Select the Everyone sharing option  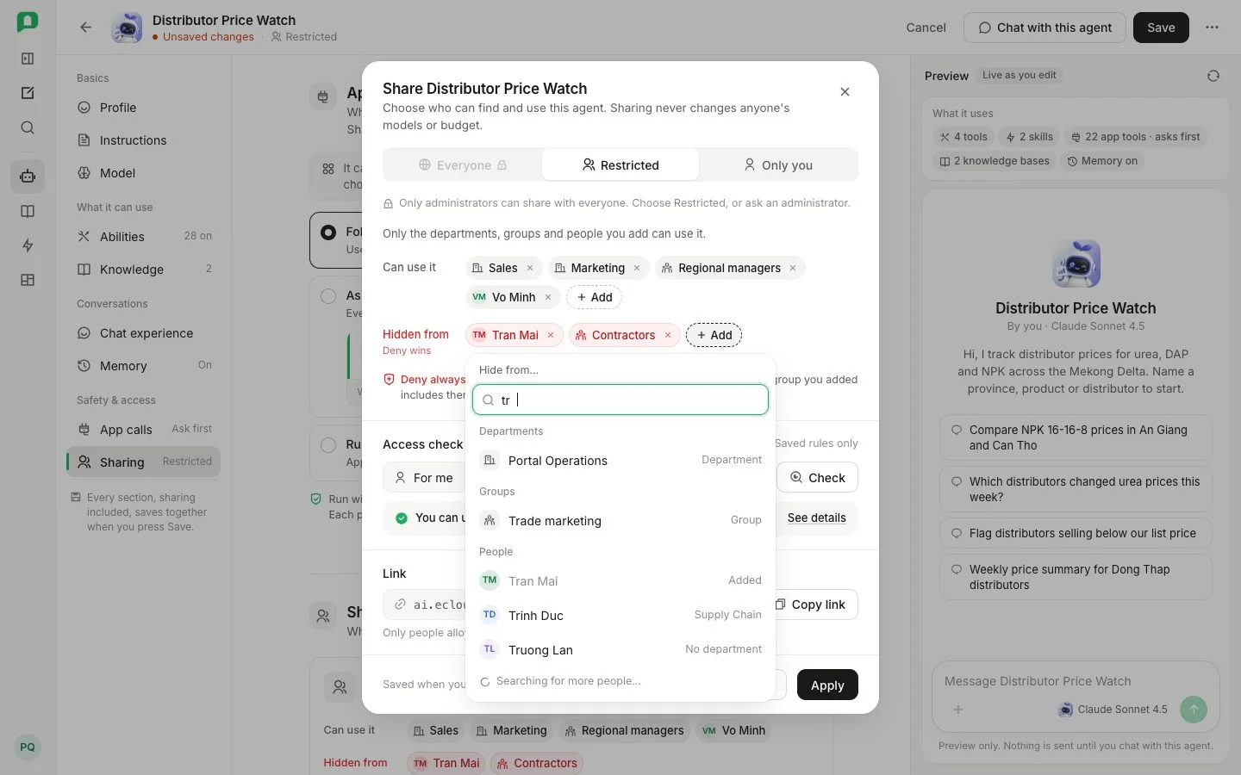coord(463,164)
